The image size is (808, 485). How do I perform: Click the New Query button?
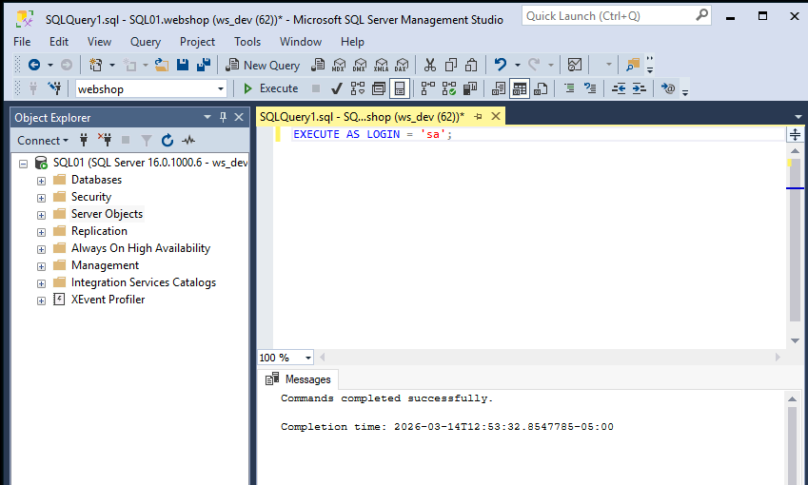click(263, 65)
